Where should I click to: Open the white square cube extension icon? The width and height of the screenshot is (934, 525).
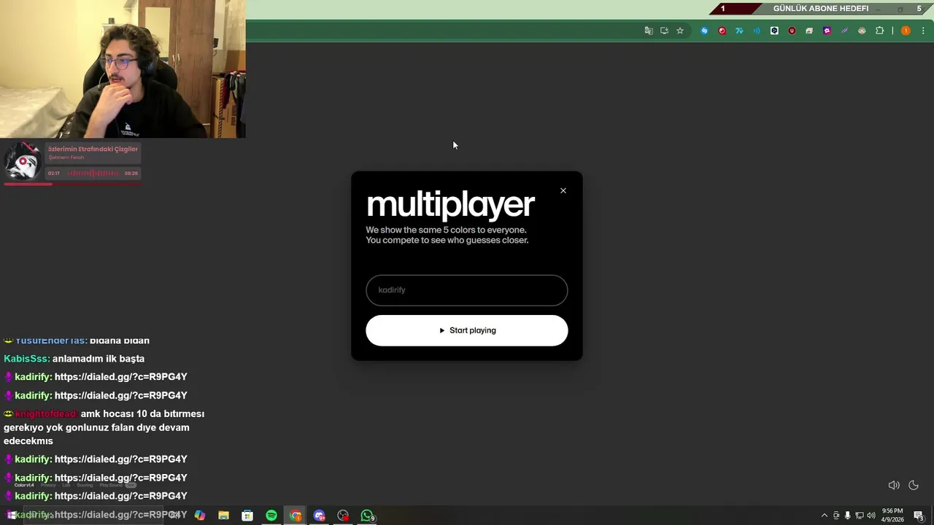[x=774, y=31]
